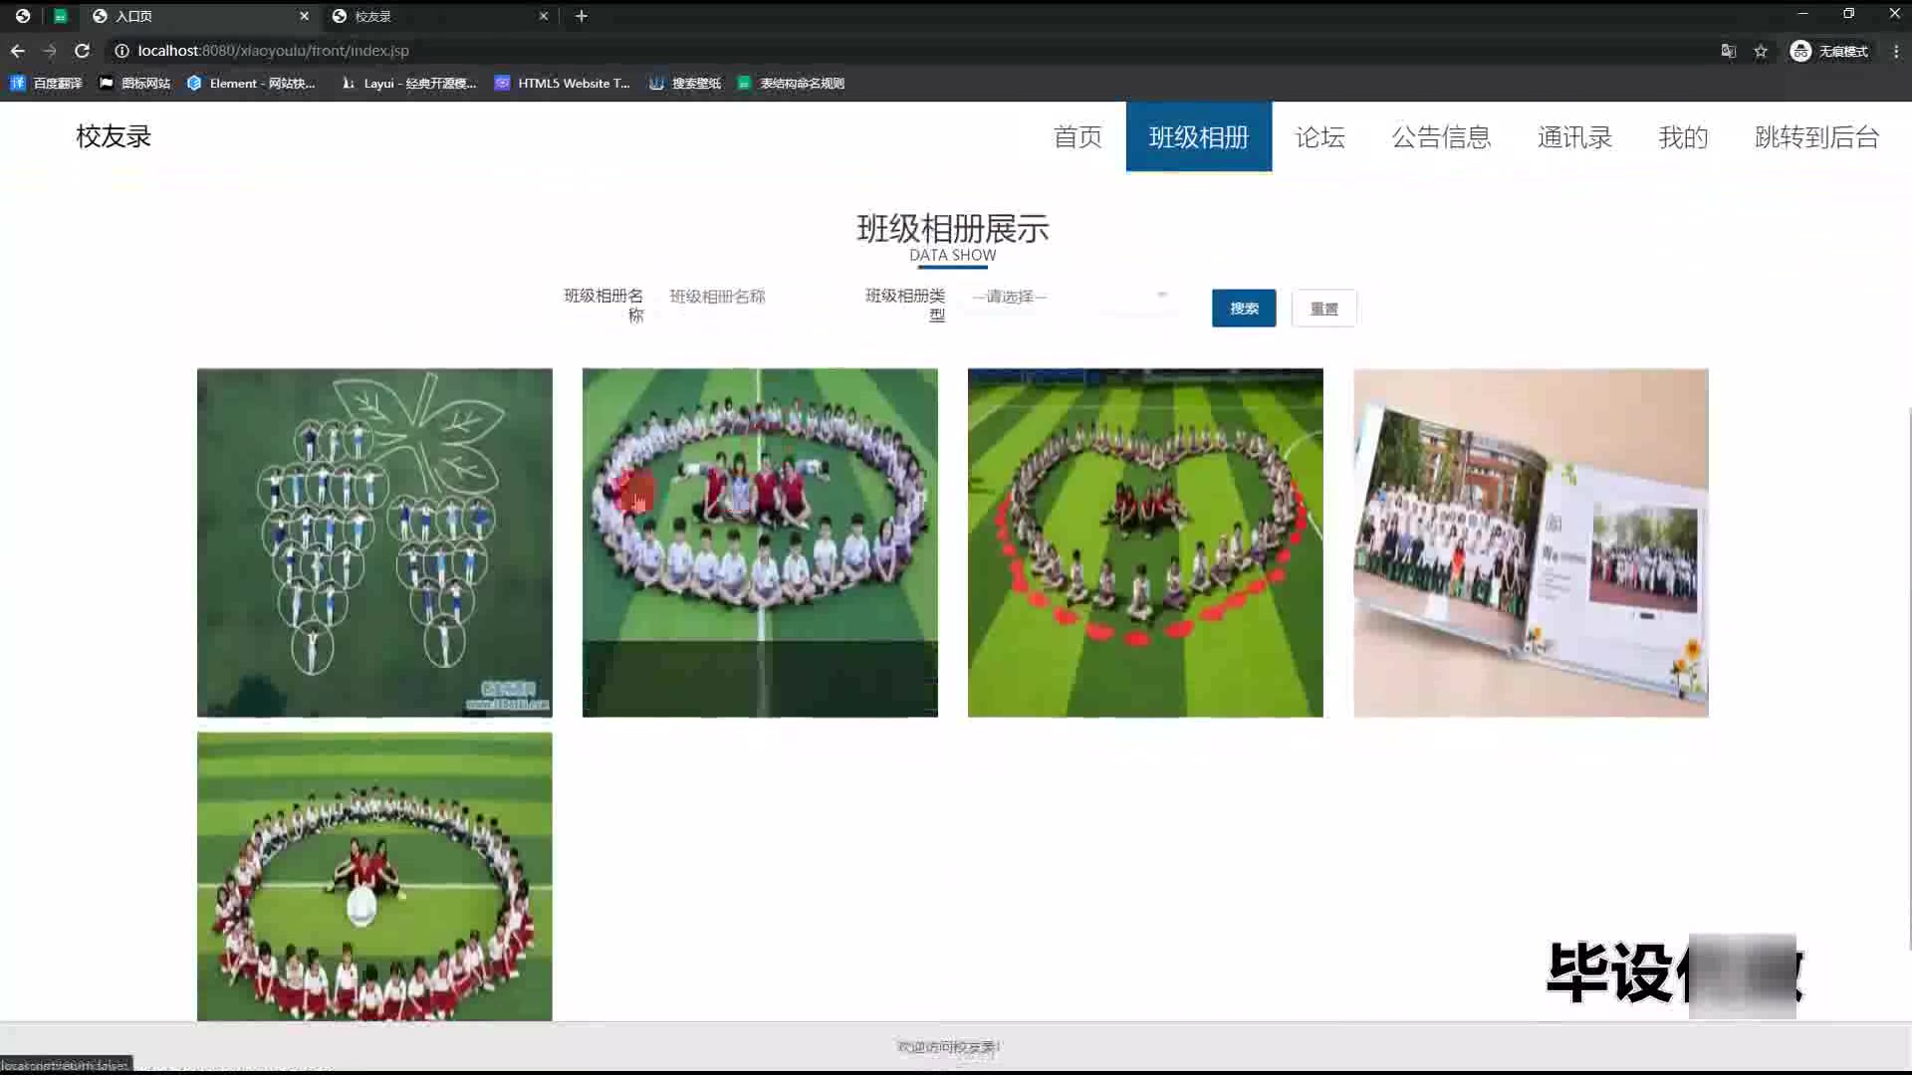Open the Layui bookmark
1912x1075 pixels.
(408, 84)
